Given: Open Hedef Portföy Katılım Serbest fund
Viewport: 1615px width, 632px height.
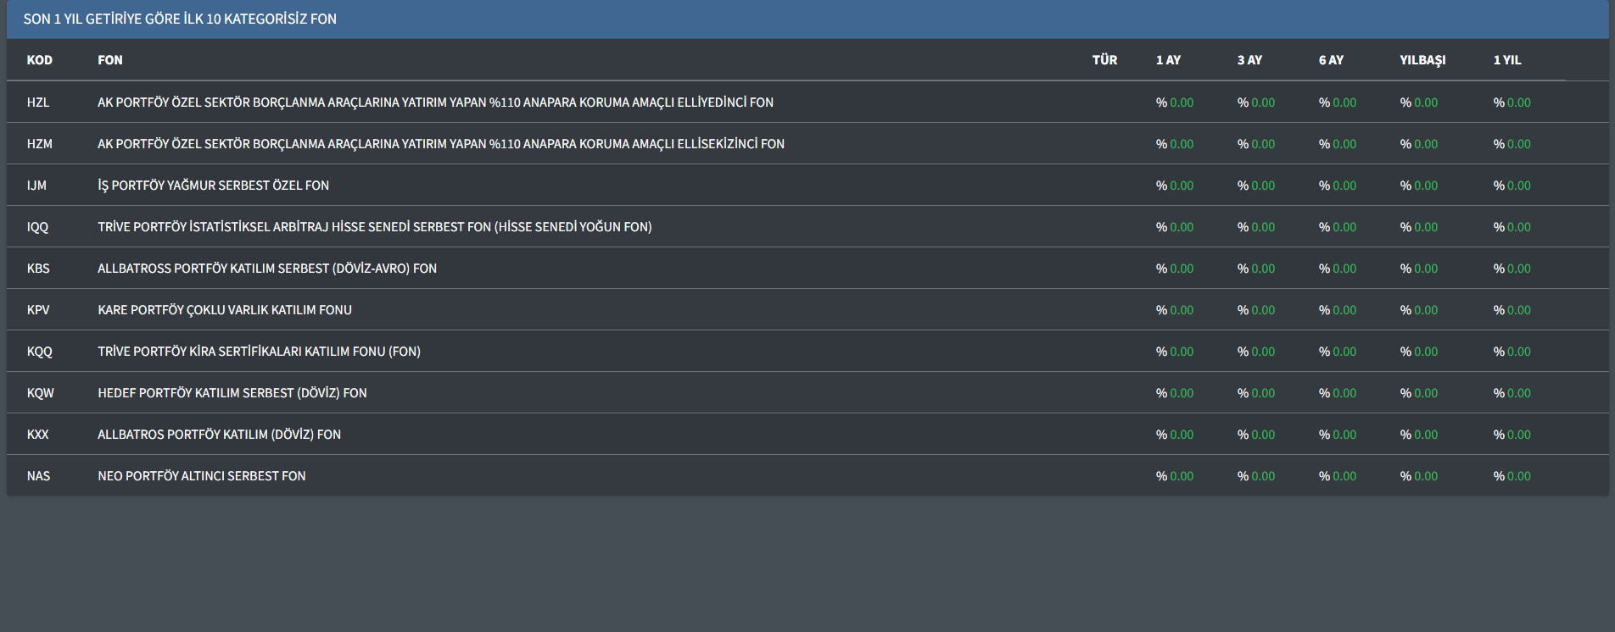Looking at the screenshot, I should pyautogui.click(x=232, y=393).
